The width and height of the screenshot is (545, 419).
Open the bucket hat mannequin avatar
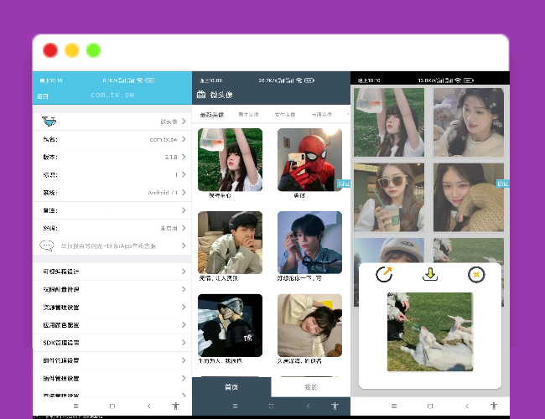(x=230, y=325)
